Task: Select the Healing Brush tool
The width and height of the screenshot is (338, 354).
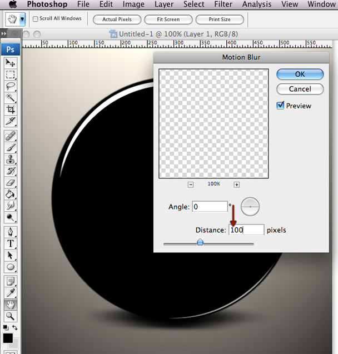Action: pyautogui.click(x=10, y=136)
